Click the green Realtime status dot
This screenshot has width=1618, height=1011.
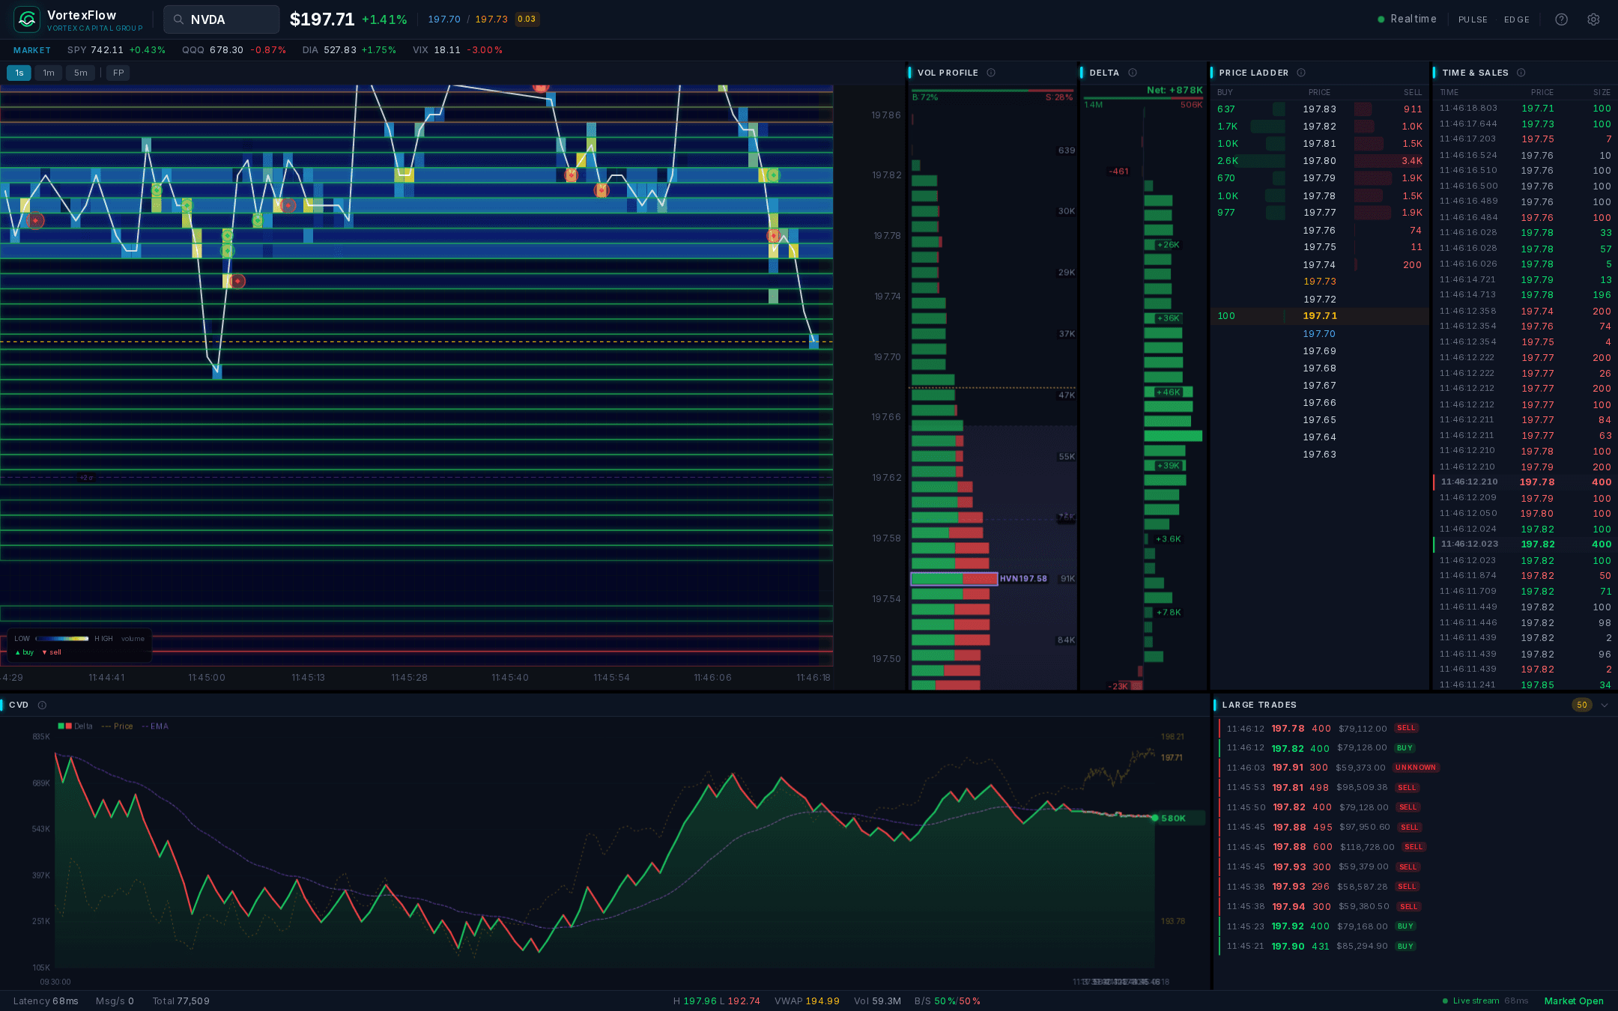(1381, 19)
